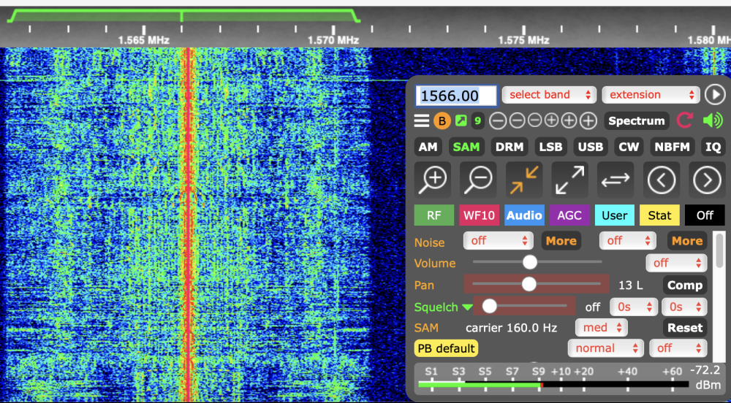Switch to USB mode

pos(590,147)
